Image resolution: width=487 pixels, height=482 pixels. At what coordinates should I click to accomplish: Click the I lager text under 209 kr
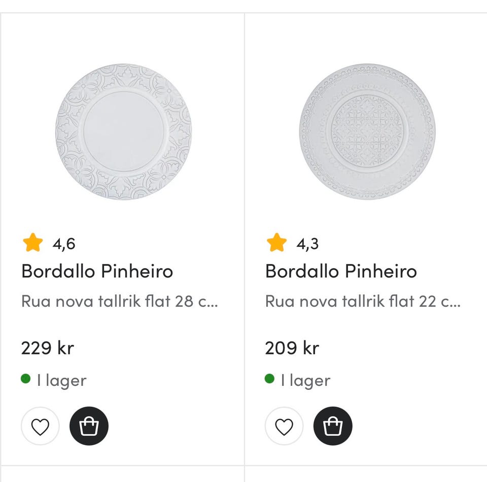(305, 380)
